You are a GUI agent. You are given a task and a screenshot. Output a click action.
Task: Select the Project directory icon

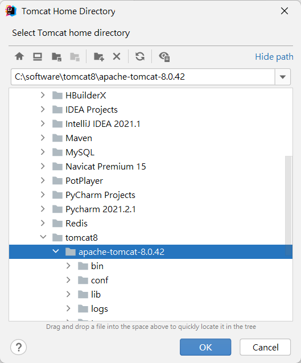pyautogui.click(x=56, y=57)
